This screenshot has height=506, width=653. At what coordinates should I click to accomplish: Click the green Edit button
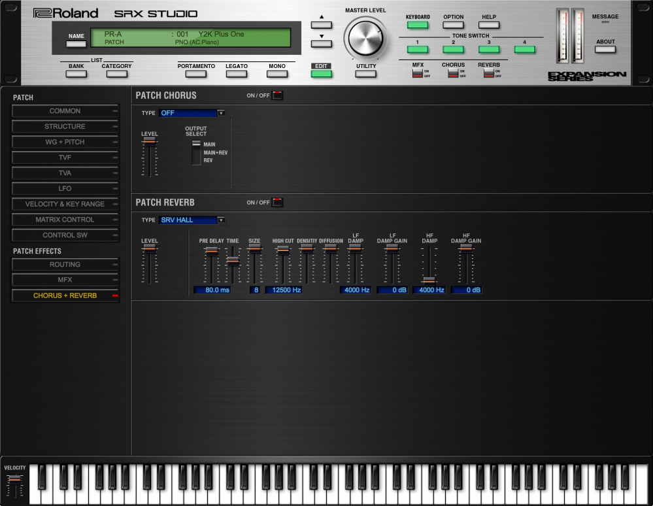[x=321, y=73]
